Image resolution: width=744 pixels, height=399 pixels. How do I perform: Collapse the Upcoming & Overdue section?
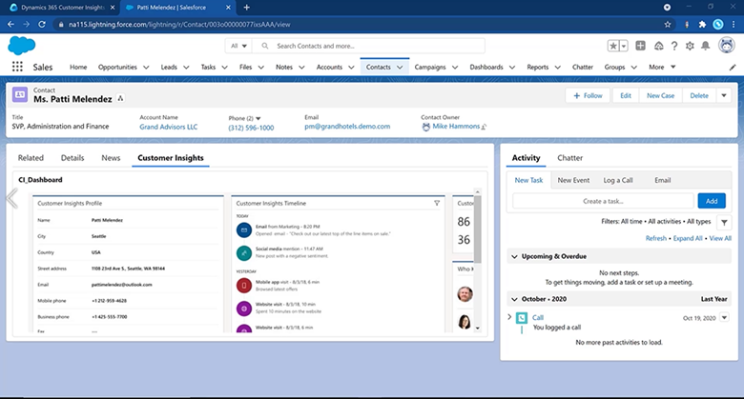[x=514, y=256]
